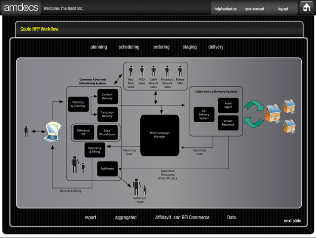Select the Asset Mgmt block
This screenshot has height=238, width=316.
point(228,105)
